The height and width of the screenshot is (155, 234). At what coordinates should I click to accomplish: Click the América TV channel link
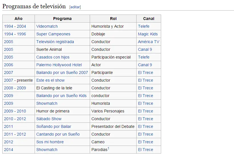click(149, 42)
